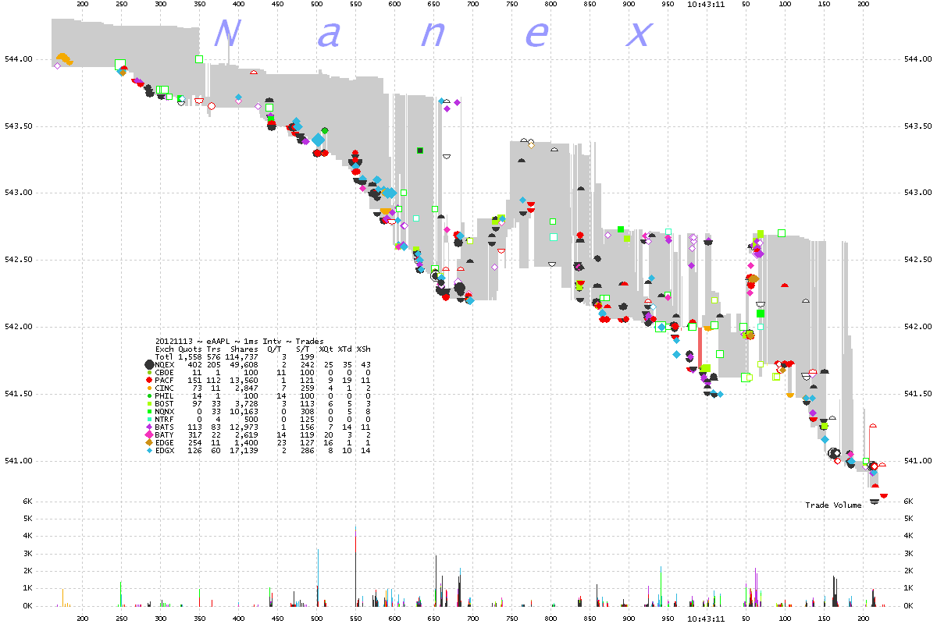Click total quotes value '1,558'
Viewport: 937px width, 624px height.
[190, 356]
